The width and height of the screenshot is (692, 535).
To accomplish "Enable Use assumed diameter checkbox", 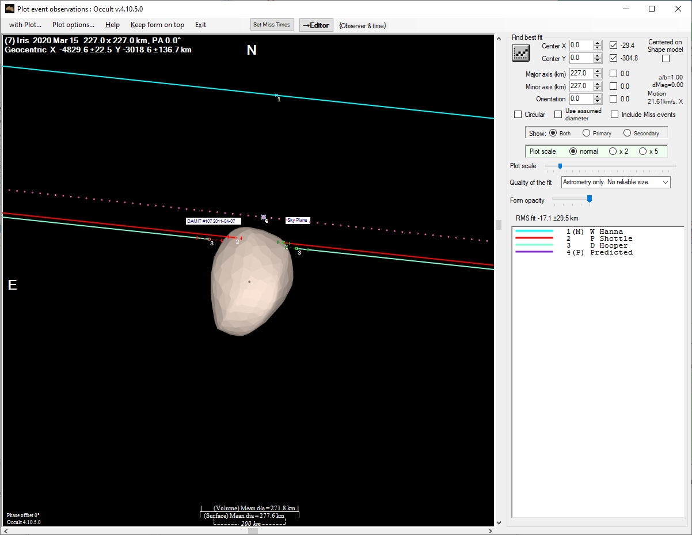I will (x=558, y=115).
